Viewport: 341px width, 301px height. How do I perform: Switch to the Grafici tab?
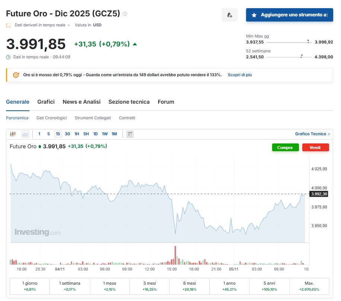46,101
